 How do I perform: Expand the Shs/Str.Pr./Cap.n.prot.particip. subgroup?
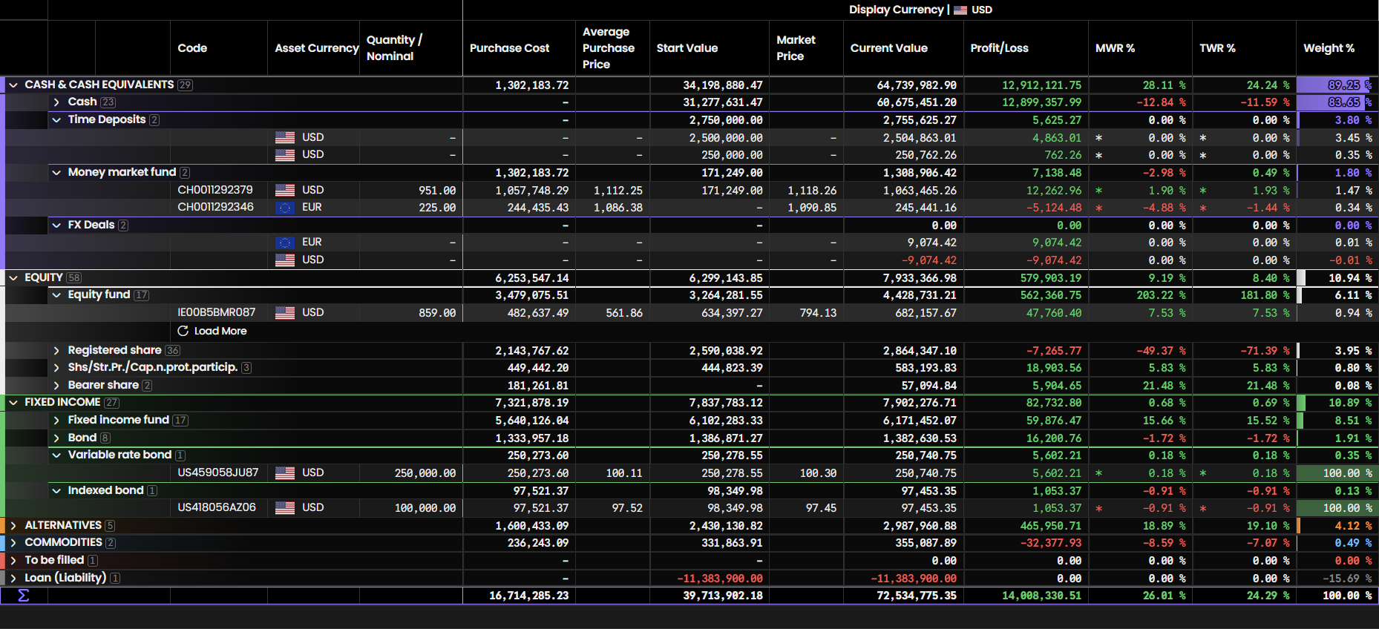pyautogui.click(x=56, y=368)
